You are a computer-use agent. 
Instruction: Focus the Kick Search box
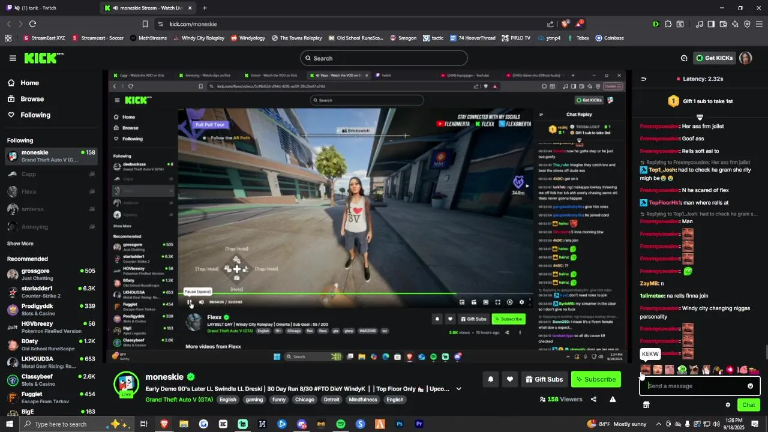[x=384, y=58]
